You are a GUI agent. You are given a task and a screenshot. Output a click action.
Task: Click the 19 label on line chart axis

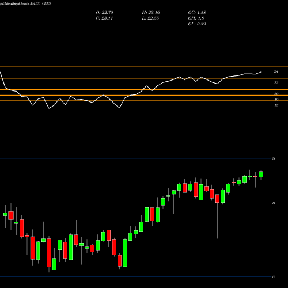(276, 100)
